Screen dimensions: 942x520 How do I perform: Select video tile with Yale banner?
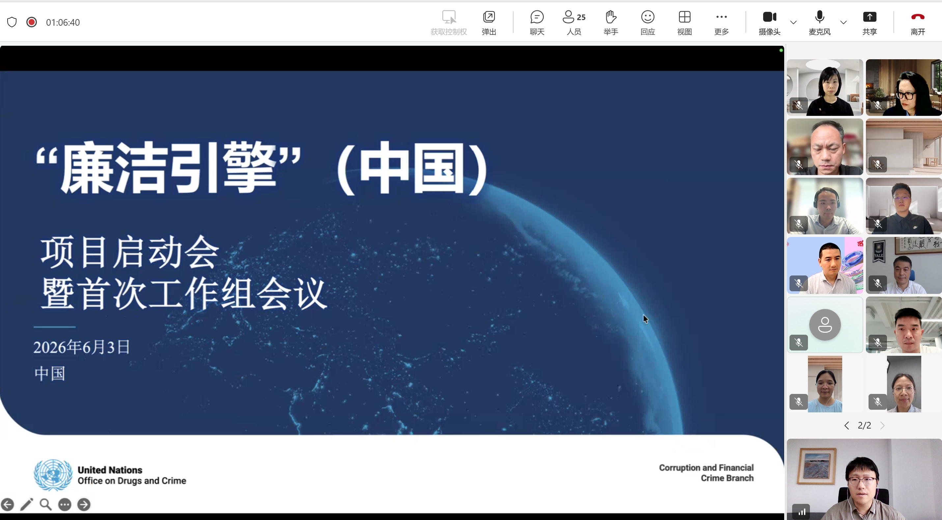[x=904, y=266]
